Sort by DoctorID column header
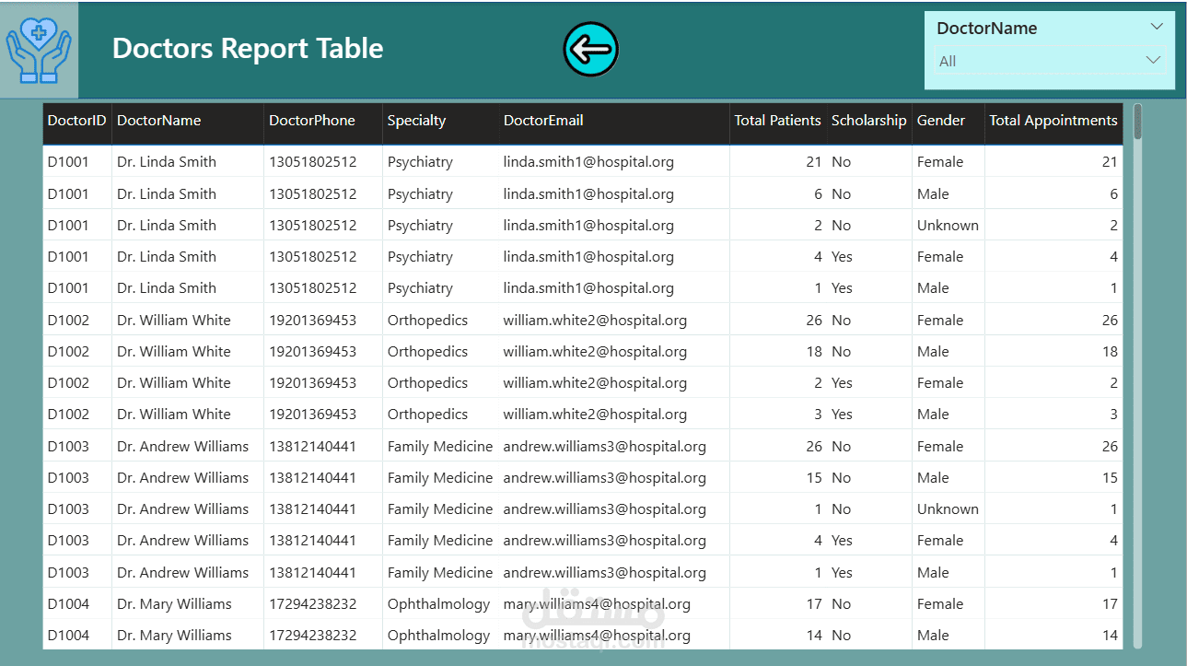 [x=76, y=121]
